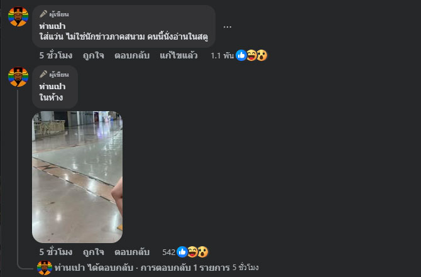Click the wow reaction icon on the first comment
The width and height of the screenshot is (421, 277).
[262, 55]
